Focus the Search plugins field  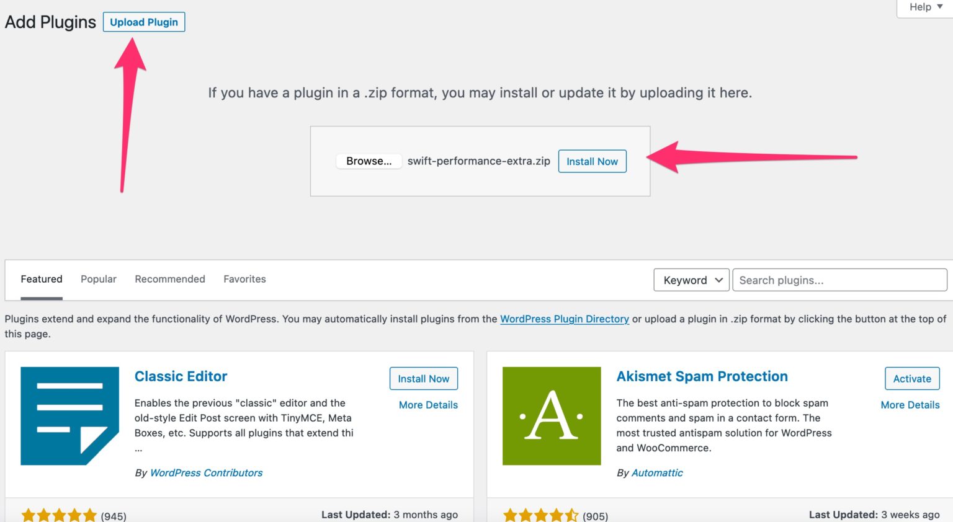point(839,280)
